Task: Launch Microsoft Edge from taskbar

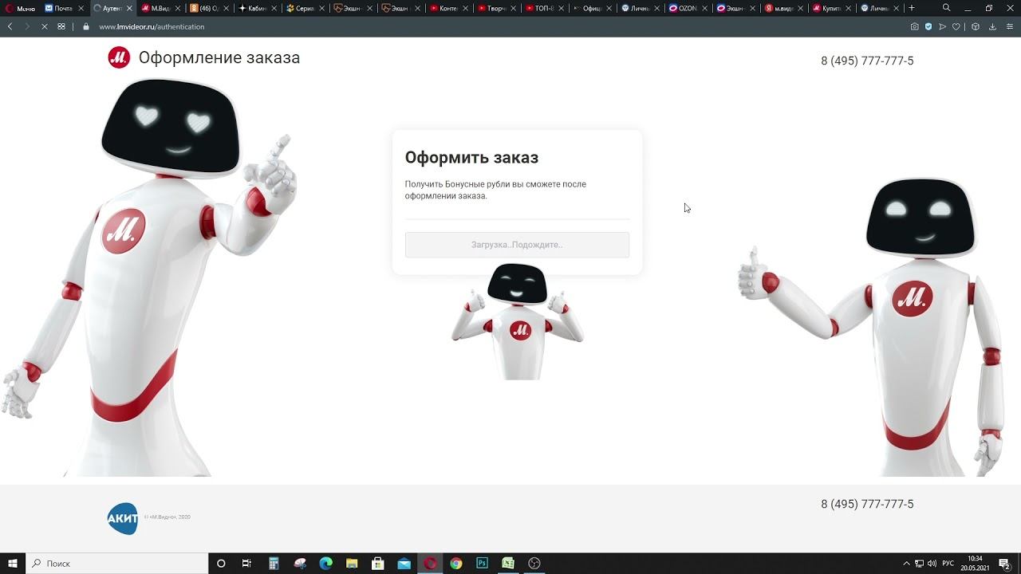Action: pos(325,563)
